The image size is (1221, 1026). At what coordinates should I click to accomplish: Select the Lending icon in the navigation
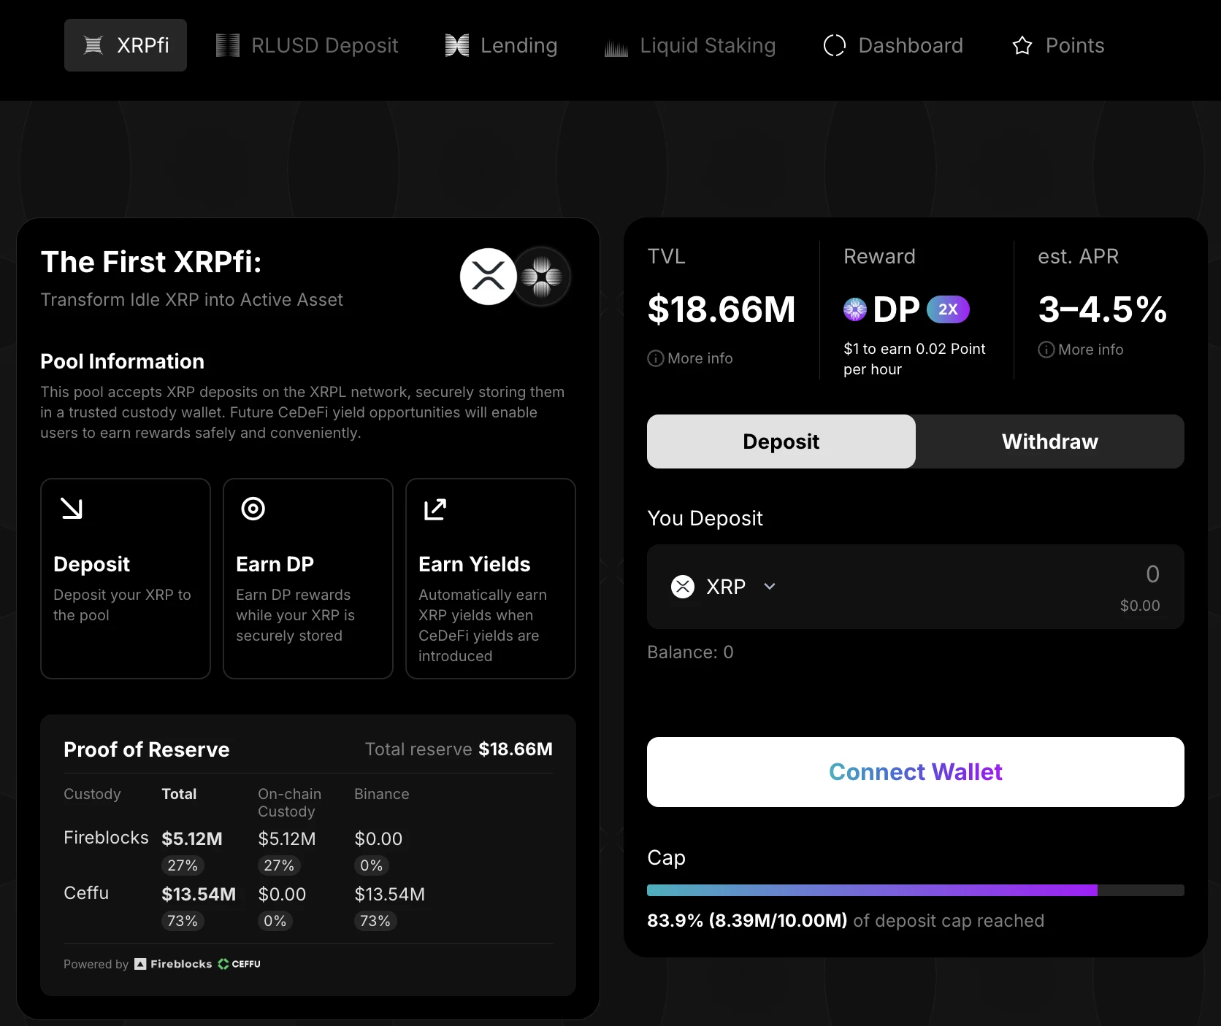point(456,45)
